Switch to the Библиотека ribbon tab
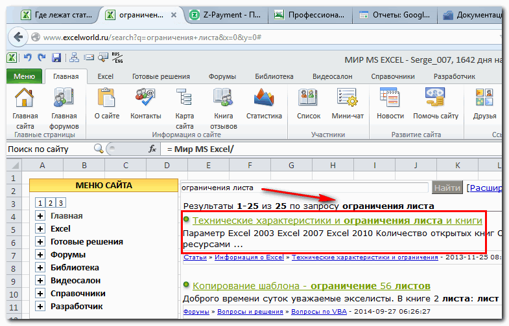The width and height of the screenshot is (509, 326). (x=274, y=77)
